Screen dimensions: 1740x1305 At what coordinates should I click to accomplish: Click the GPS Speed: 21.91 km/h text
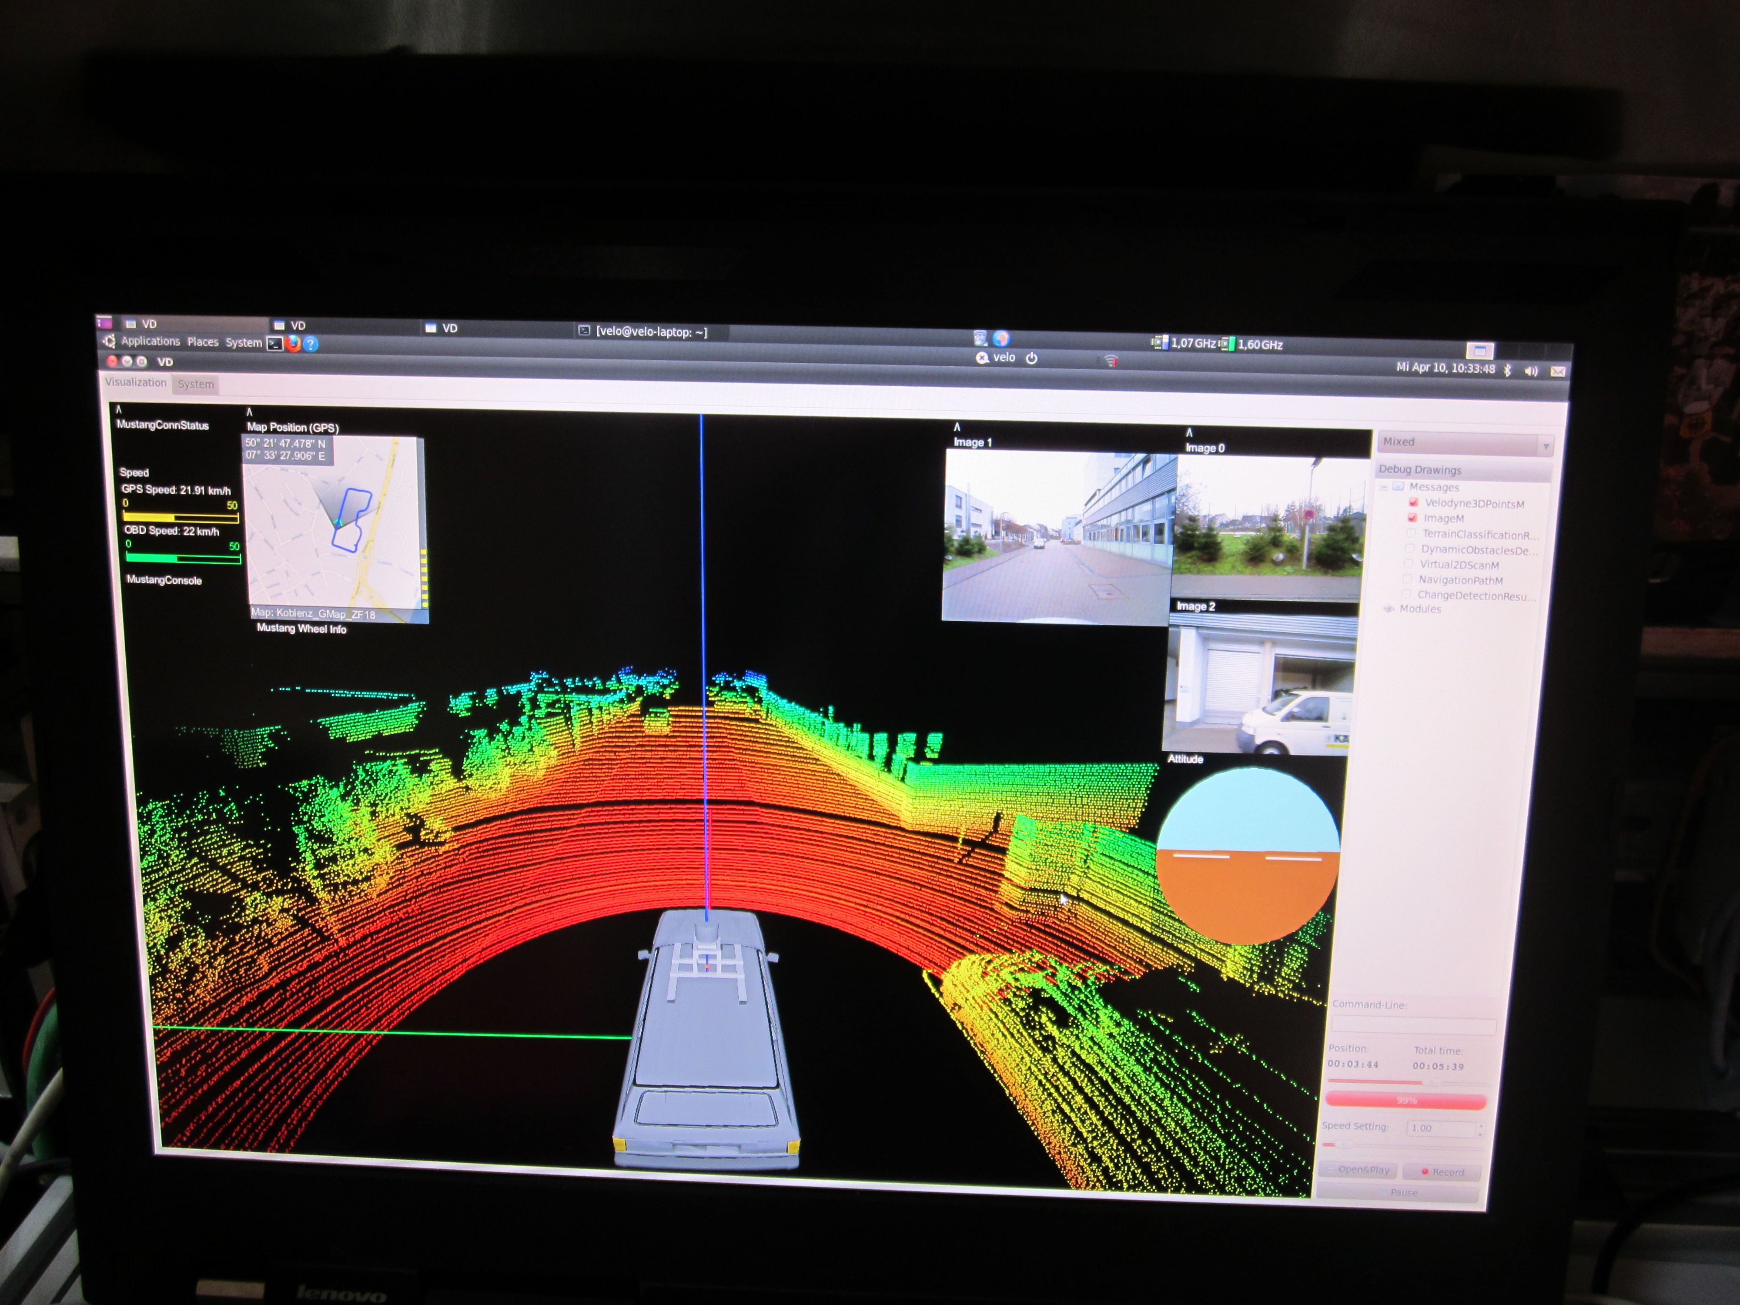[x=175, y=489]
